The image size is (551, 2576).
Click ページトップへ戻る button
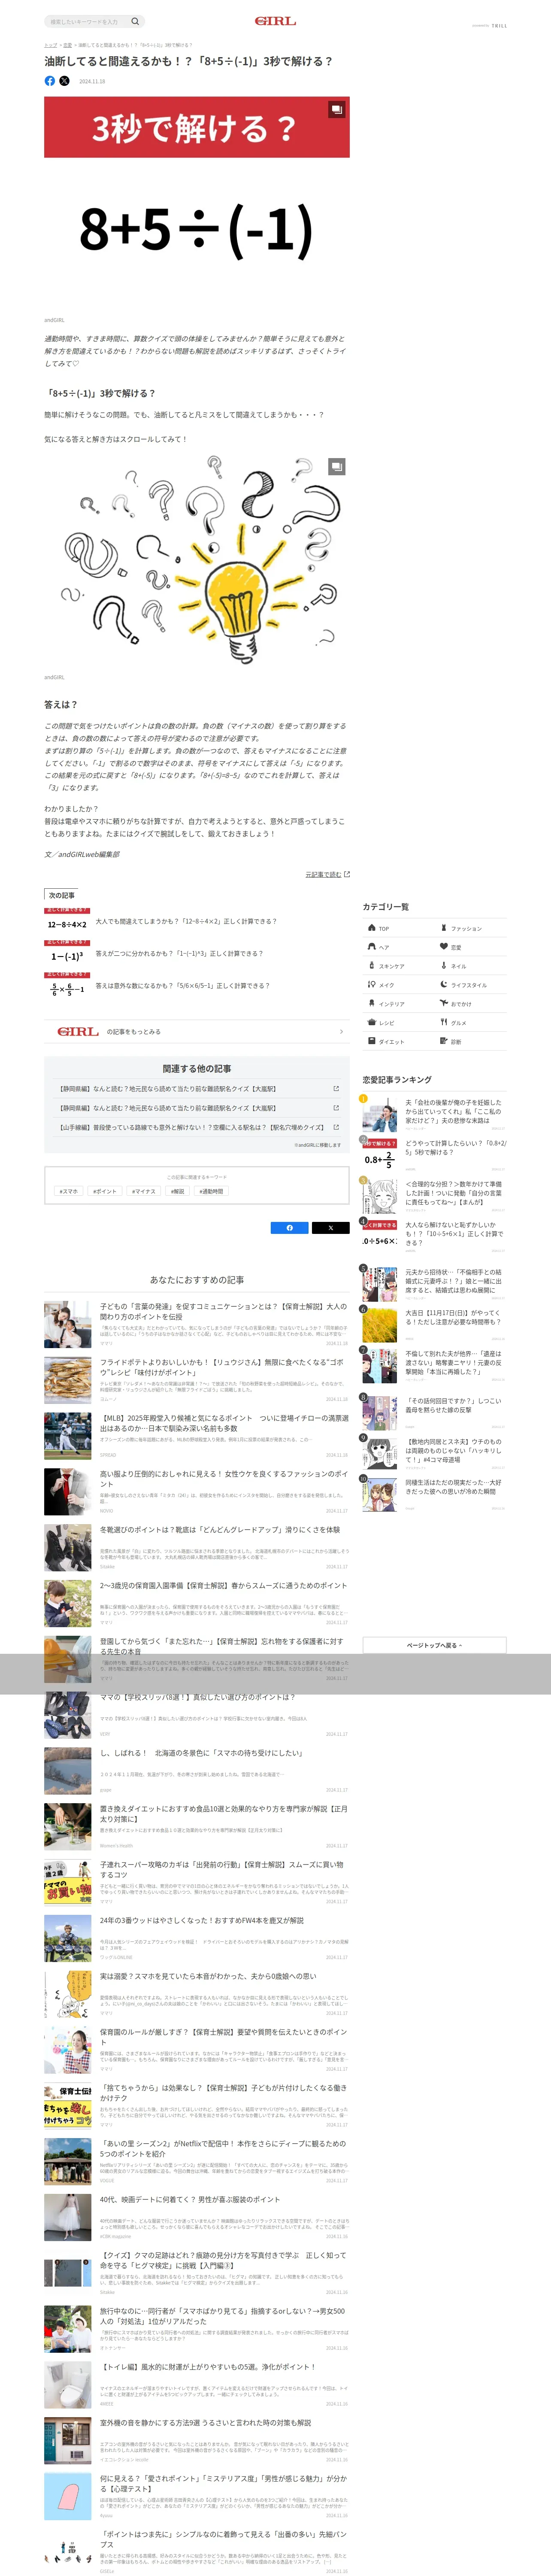coord(434,1645)
